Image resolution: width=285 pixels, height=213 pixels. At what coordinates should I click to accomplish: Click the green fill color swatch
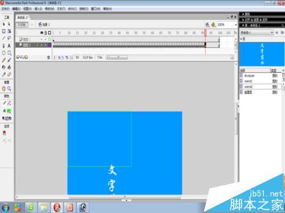(9, 111)
